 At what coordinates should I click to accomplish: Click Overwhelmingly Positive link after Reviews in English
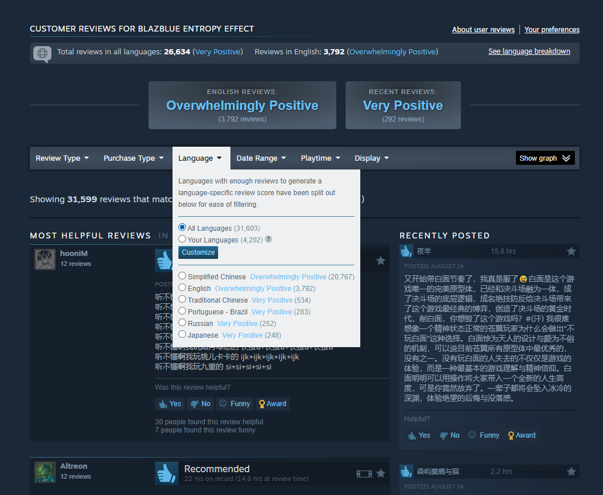tap(392, 51)
